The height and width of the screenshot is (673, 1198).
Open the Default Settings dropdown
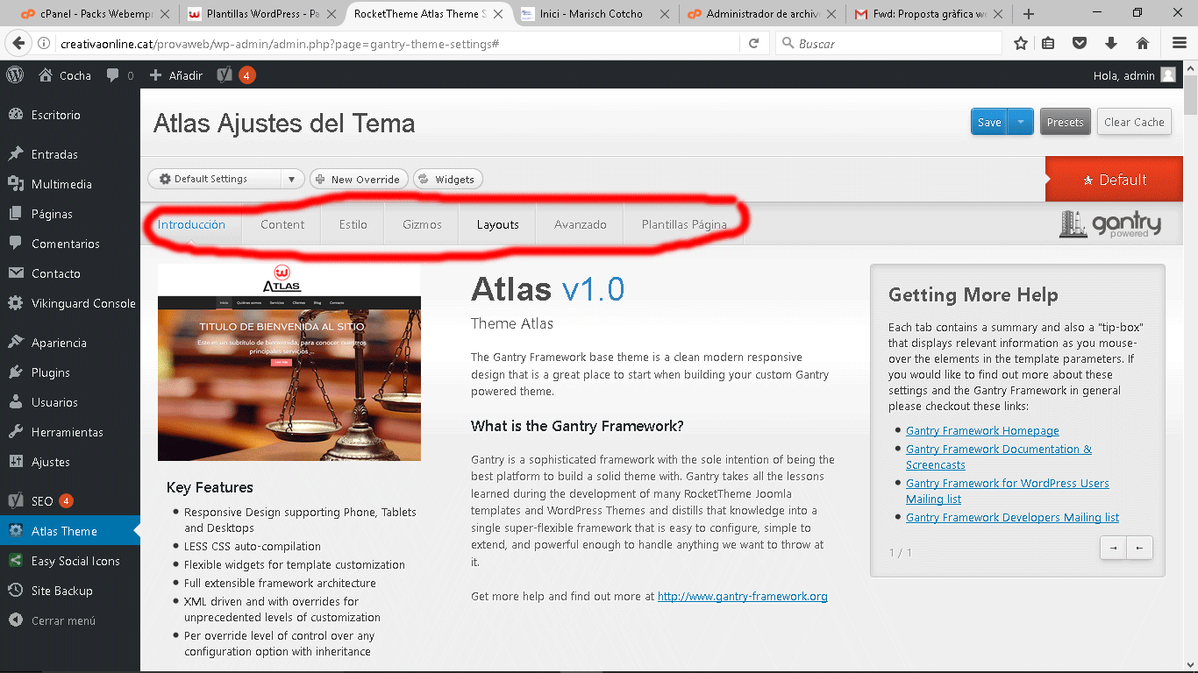[x=226, y=179]
